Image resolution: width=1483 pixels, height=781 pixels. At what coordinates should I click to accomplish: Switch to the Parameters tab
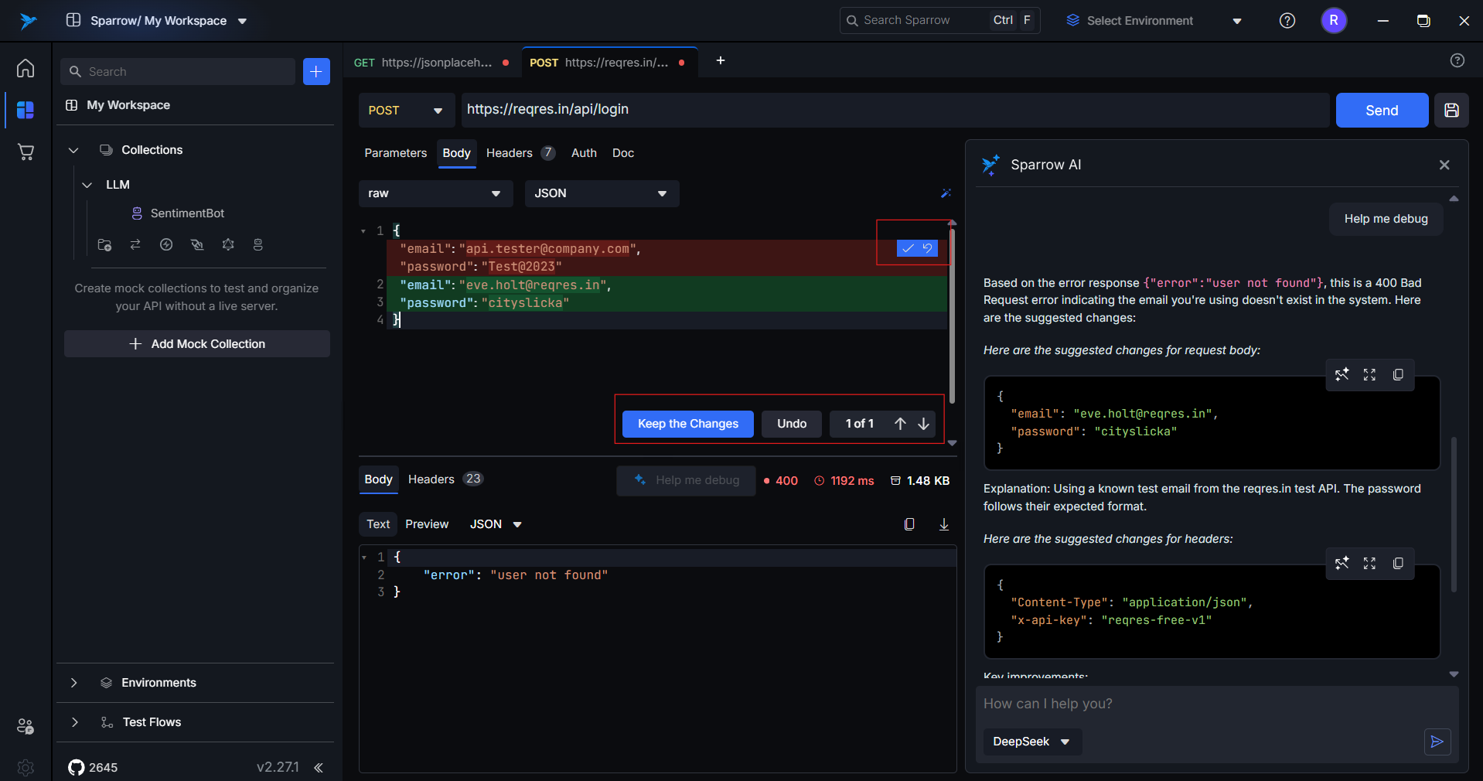(x=395, y=153)
